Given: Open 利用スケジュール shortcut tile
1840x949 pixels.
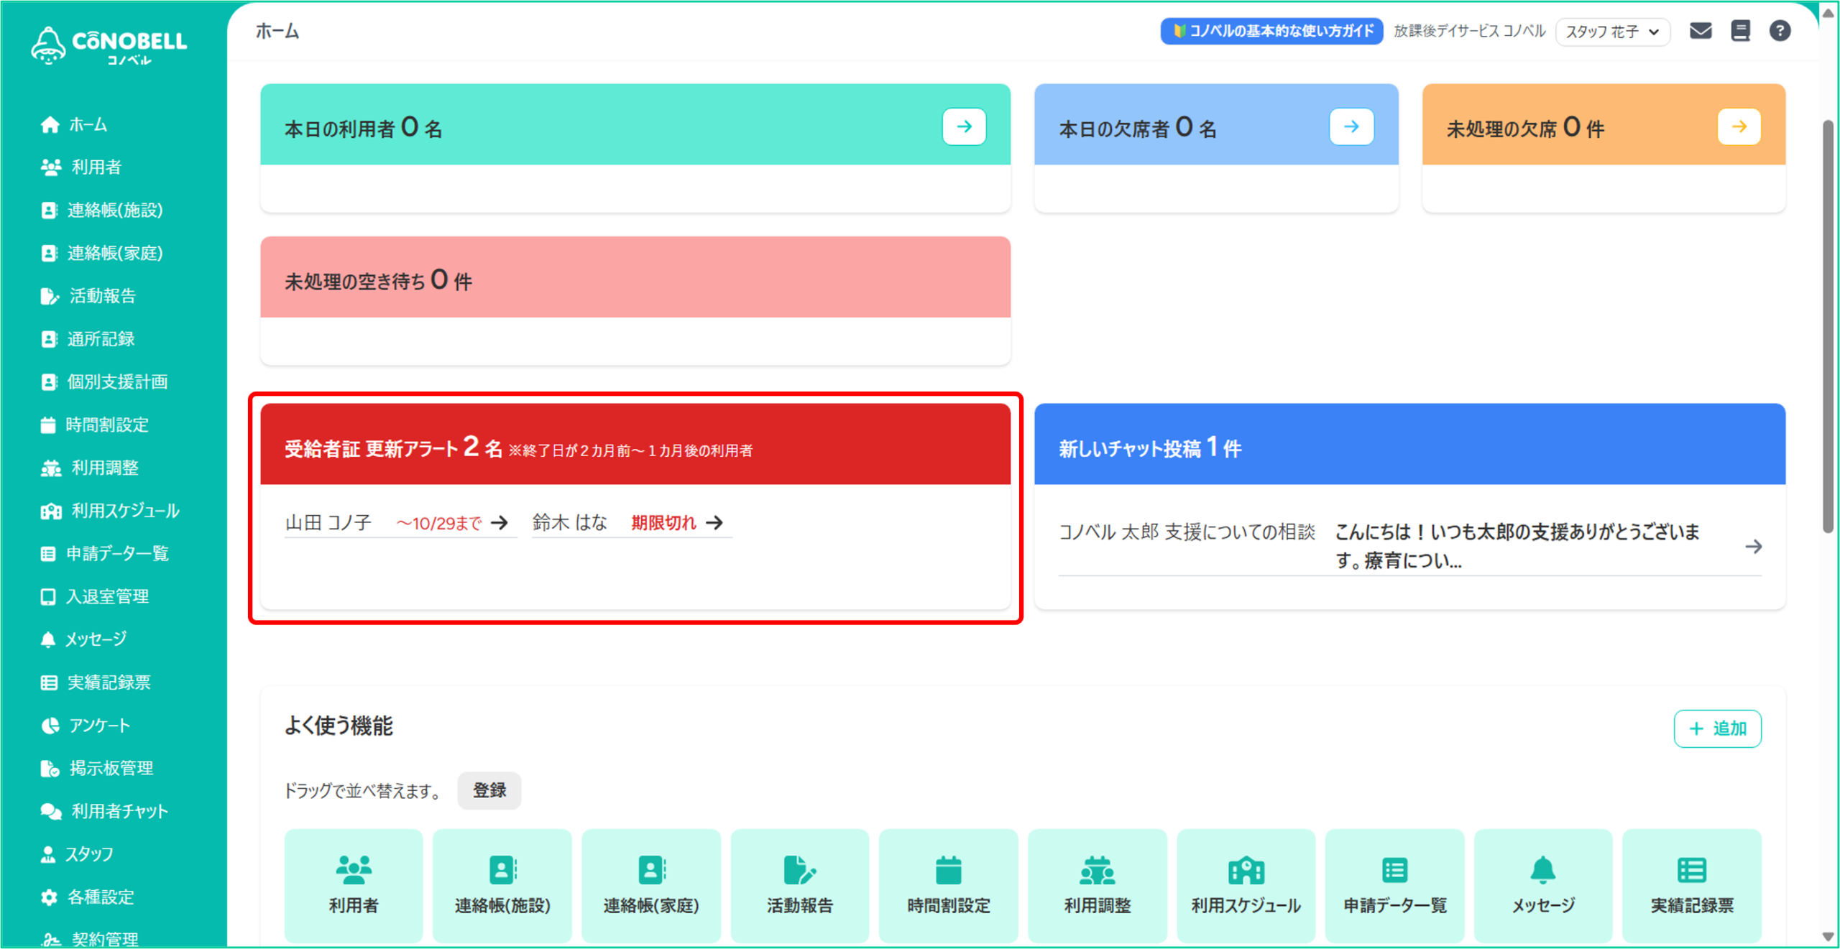Looking at the screenshot, I should tap(1246, 884).
